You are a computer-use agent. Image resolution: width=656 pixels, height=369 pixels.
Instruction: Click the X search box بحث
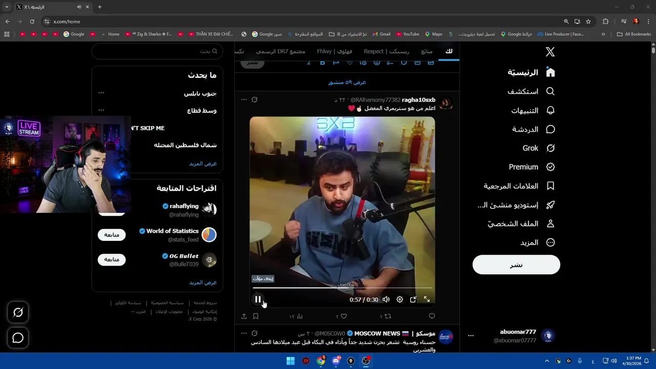(157, 51)
